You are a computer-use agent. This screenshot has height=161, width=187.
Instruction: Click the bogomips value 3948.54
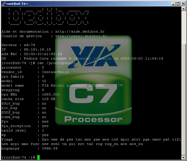coord(50,149)
